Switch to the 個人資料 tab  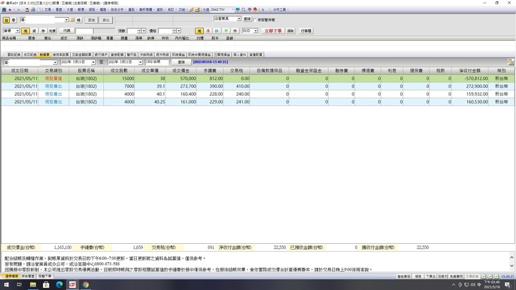(240, 55)
